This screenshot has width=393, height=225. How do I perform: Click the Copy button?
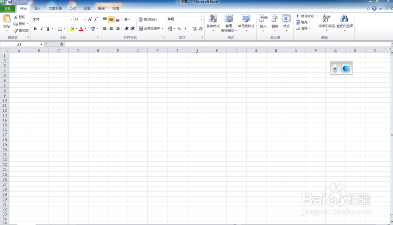coord(20,24)
